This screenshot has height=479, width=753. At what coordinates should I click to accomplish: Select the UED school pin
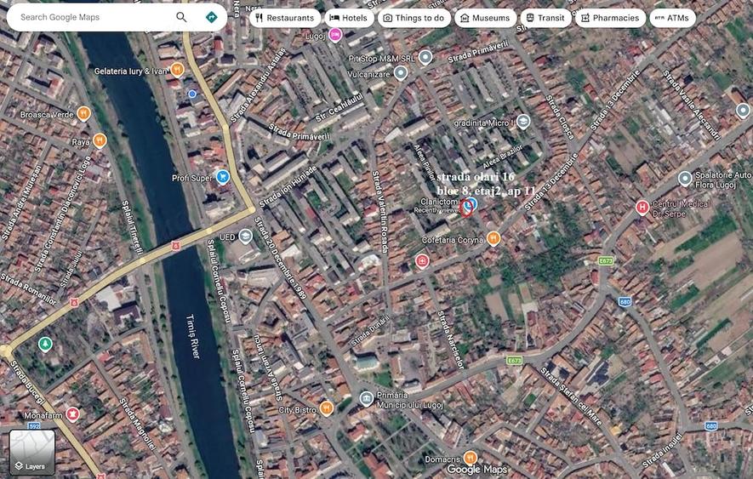(x=246, y=237)
